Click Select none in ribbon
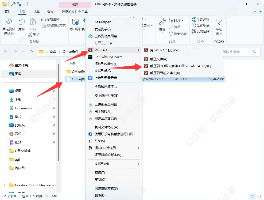 (x=200, y=25)
